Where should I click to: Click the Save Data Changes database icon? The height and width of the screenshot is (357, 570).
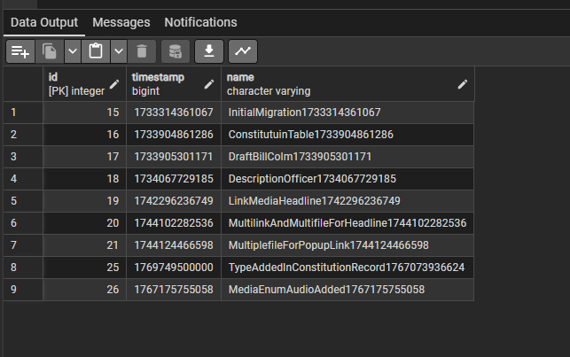point(175,51)
